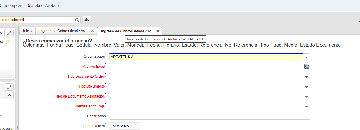Toggle the checkbox in the left sidebar
The image size is (360, 130).
coord(8,42)
